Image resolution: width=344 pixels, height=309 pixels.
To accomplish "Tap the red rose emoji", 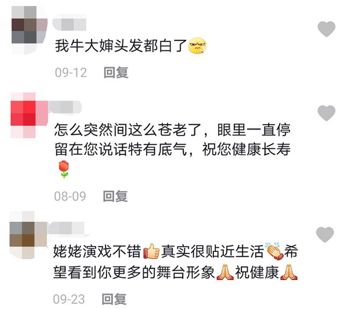I will point(63,169).
